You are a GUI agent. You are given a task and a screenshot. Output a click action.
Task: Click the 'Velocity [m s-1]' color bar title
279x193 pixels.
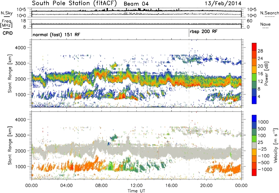[276, 145]
